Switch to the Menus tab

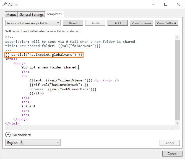(11, 15)
